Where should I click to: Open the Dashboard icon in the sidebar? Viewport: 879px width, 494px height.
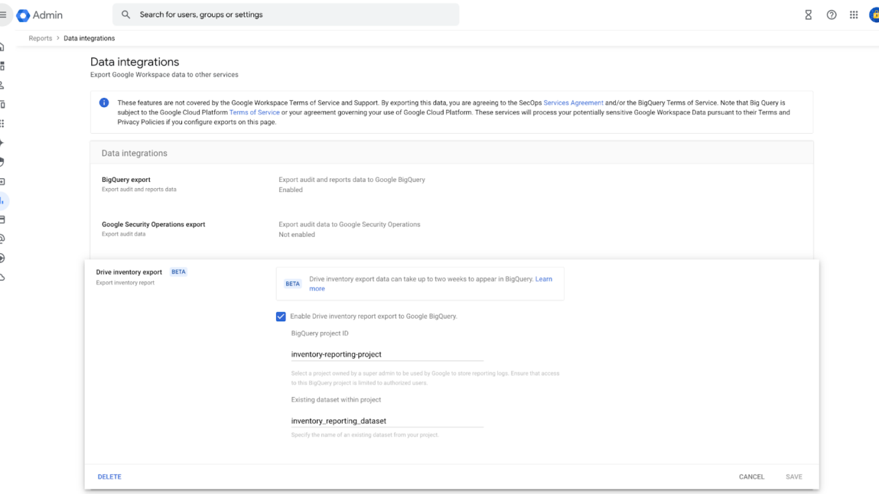click(x=2, y=66)
